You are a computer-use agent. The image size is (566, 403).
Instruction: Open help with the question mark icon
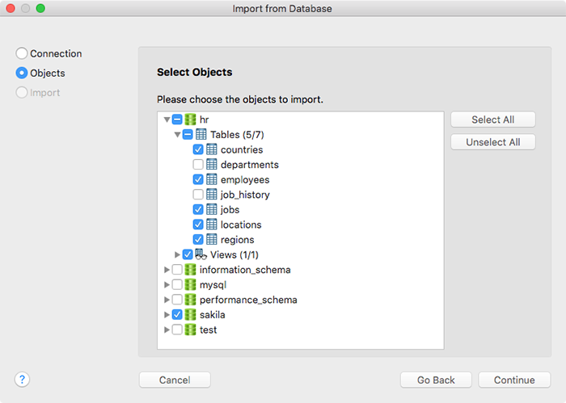pos(22,380)
